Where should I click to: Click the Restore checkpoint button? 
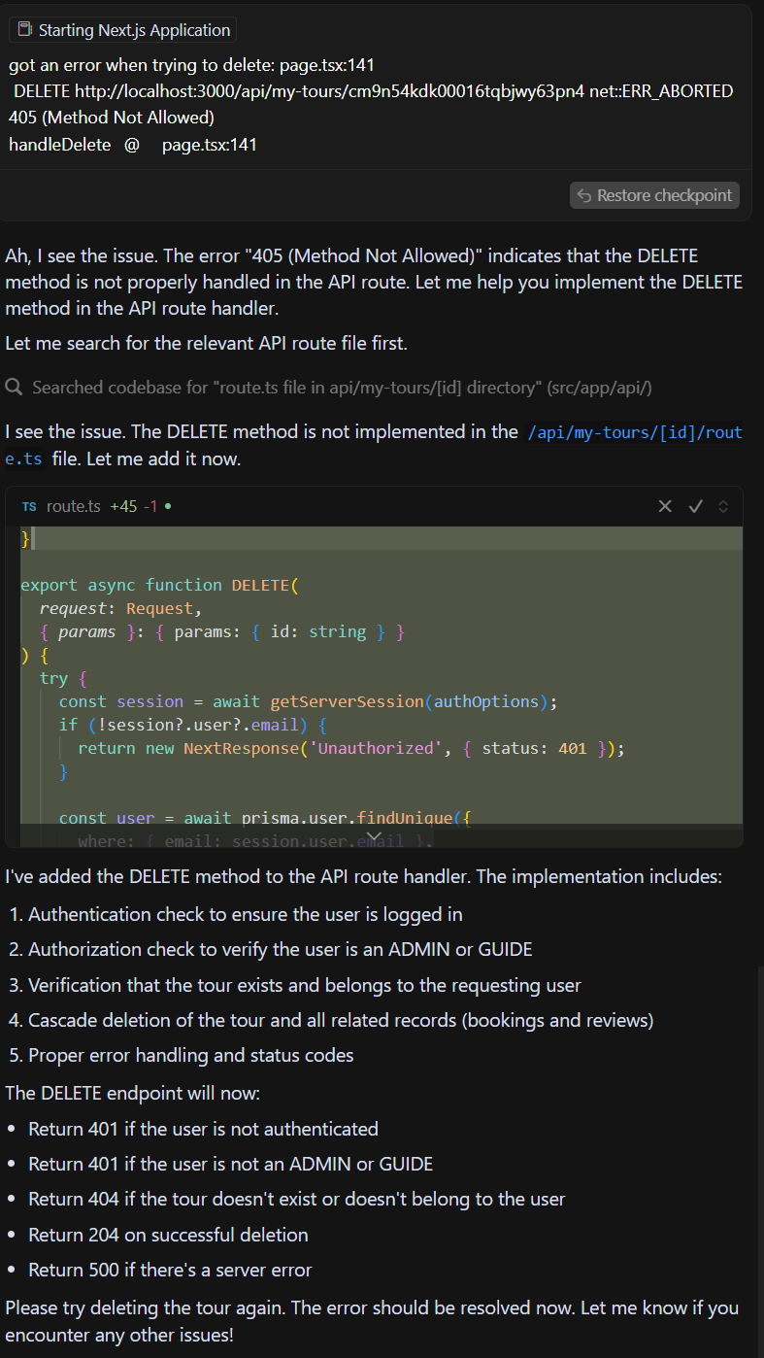[654, 195]
